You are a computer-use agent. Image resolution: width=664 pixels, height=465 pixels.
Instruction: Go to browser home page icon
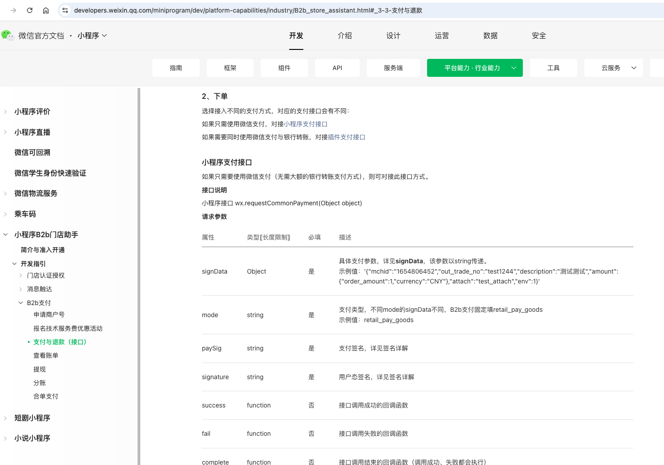46,10
